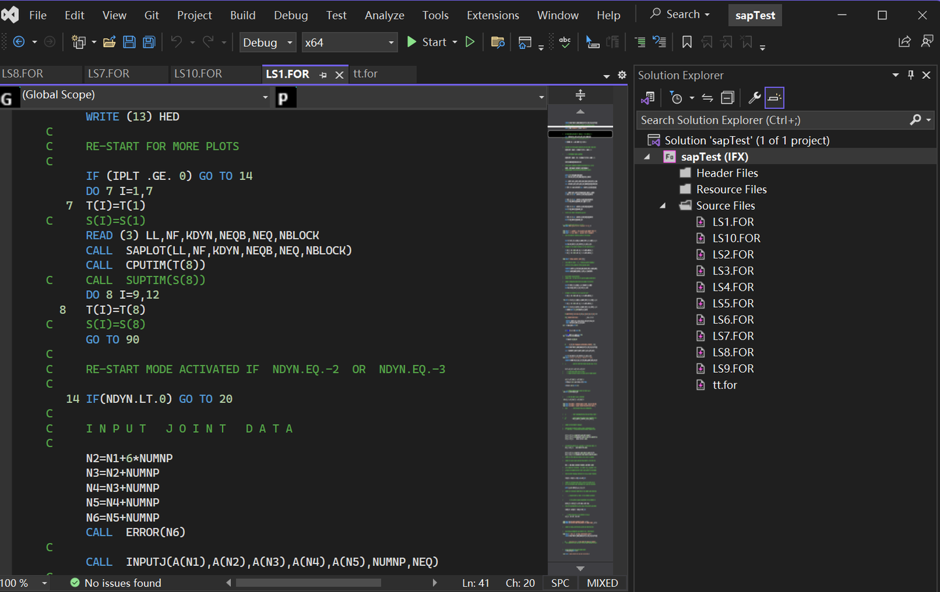
Task: Toggle a bookmark on current line
Action: coord(687,42)
